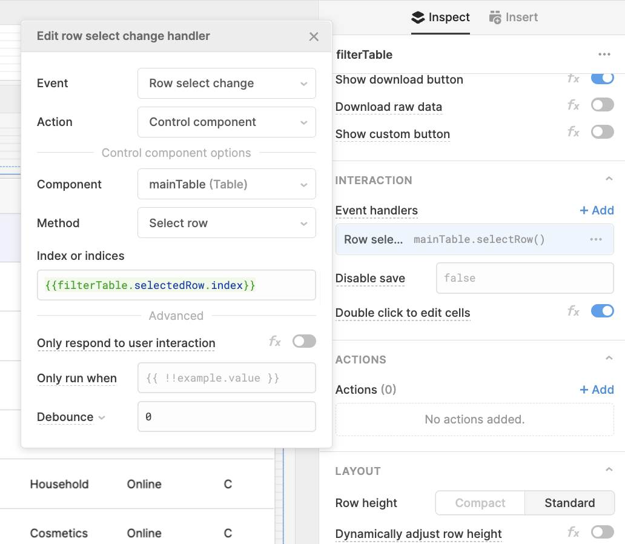Enable the Download raw data toggle
The height and width of the screenshot is (544, 625).
(602, 104)
